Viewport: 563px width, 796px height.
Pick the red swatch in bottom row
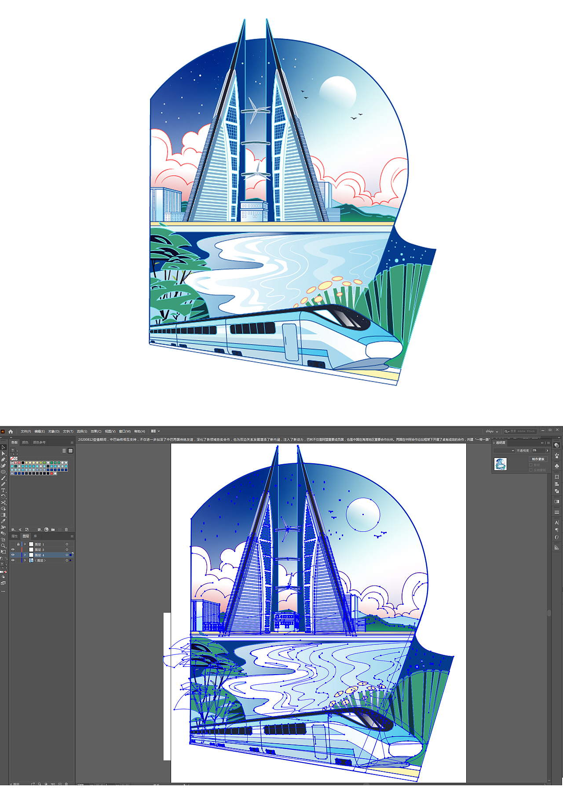51,473
